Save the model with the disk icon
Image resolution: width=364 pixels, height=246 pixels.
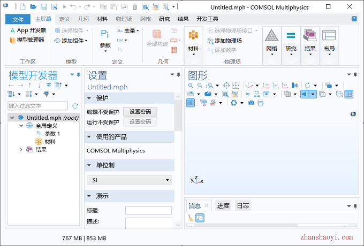pyautogui.click(x=43, y=7)
